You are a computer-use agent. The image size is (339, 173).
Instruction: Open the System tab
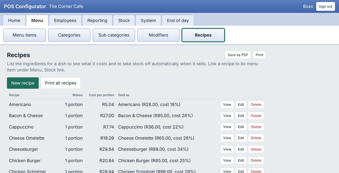click(148, 20)
